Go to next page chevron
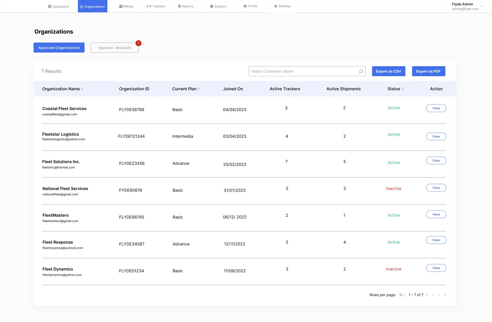Viewport: 492px width, 322px height. point(439,295)
